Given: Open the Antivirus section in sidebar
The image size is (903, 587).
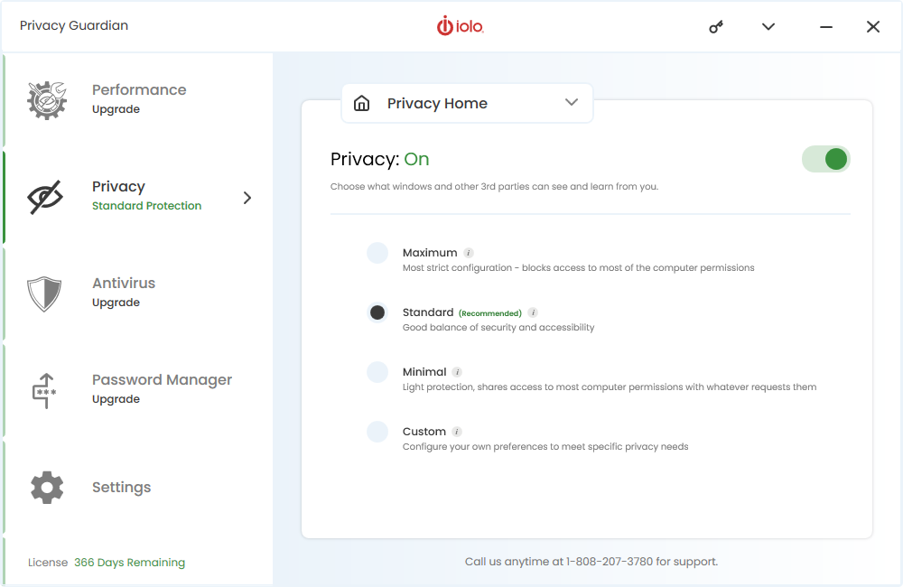Looking at the screenshot, I should click(x=138, y=293).
